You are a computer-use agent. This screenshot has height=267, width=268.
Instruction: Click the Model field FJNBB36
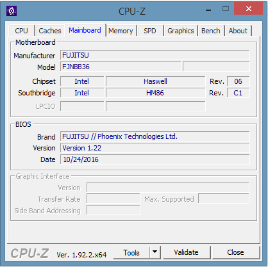coord(121,67)
